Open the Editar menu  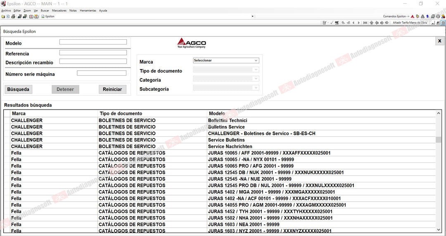pyautogui.click(x=17, y=10)
